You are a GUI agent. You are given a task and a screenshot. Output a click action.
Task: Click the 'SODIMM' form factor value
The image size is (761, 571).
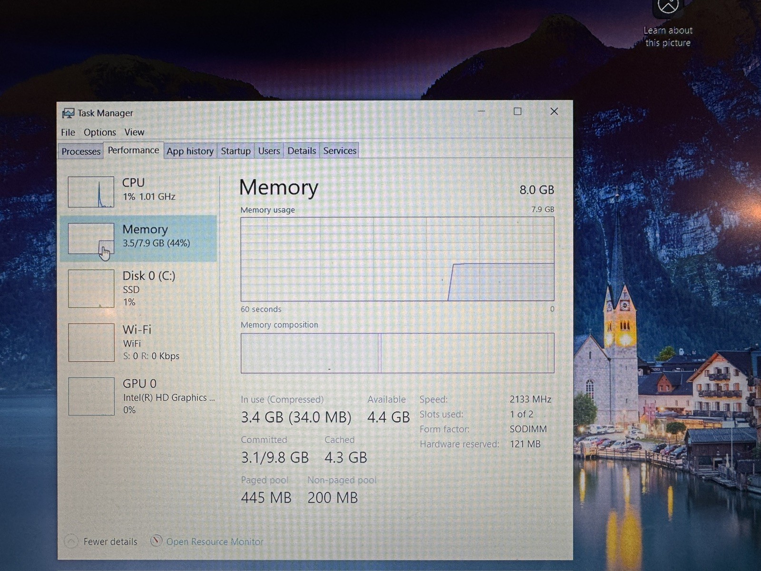(x=528, y=429)
